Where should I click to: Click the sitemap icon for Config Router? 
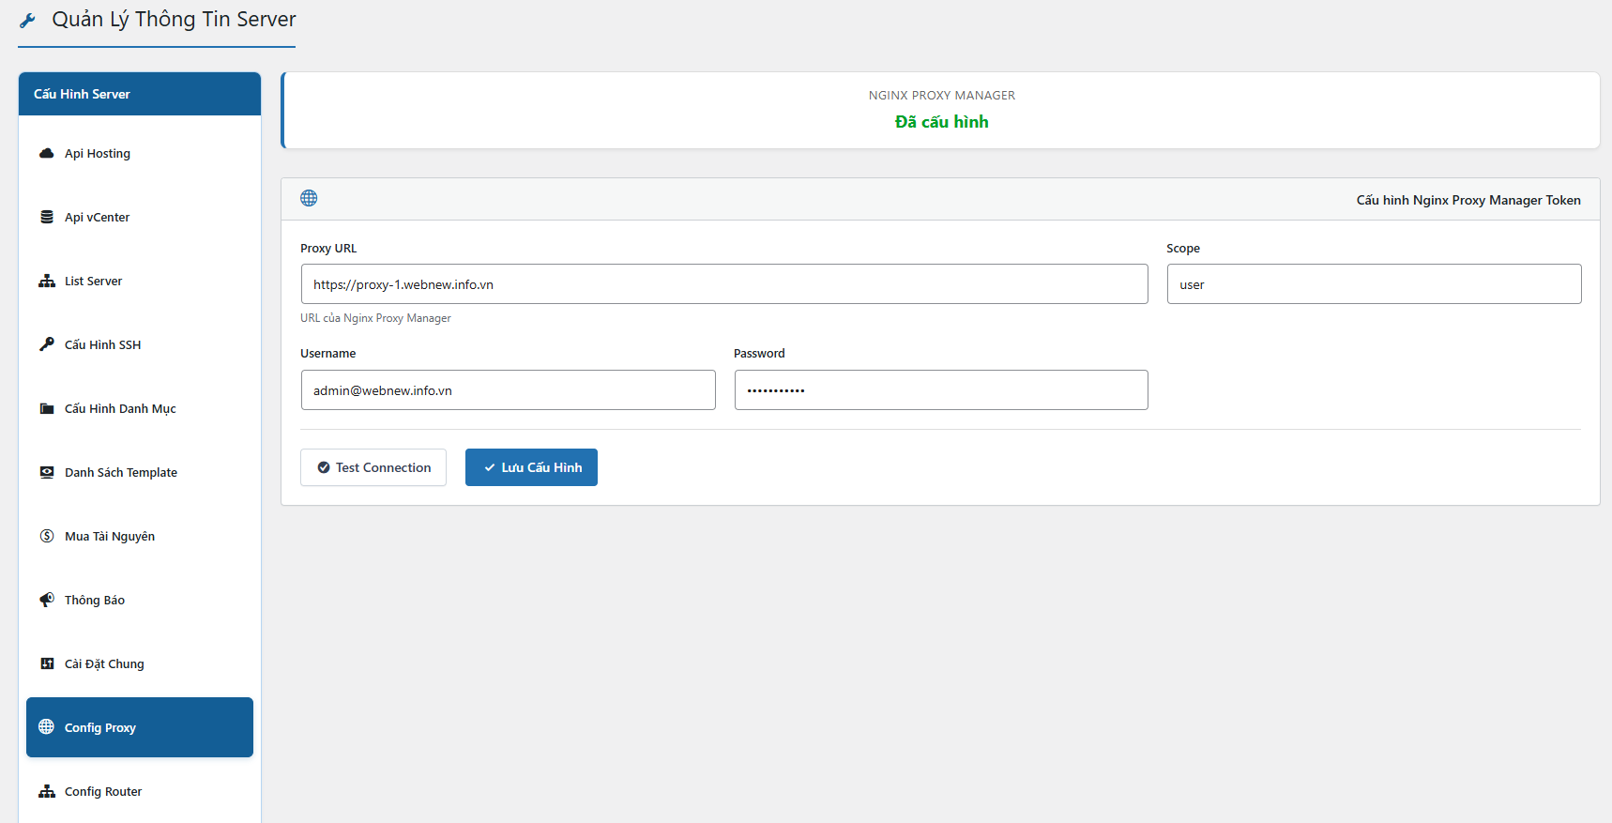(x=47, y=791)
